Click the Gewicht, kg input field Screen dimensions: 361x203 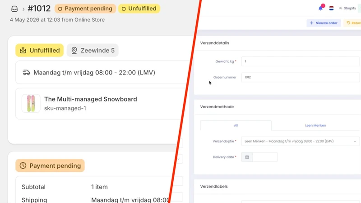(x=300, y=61)
